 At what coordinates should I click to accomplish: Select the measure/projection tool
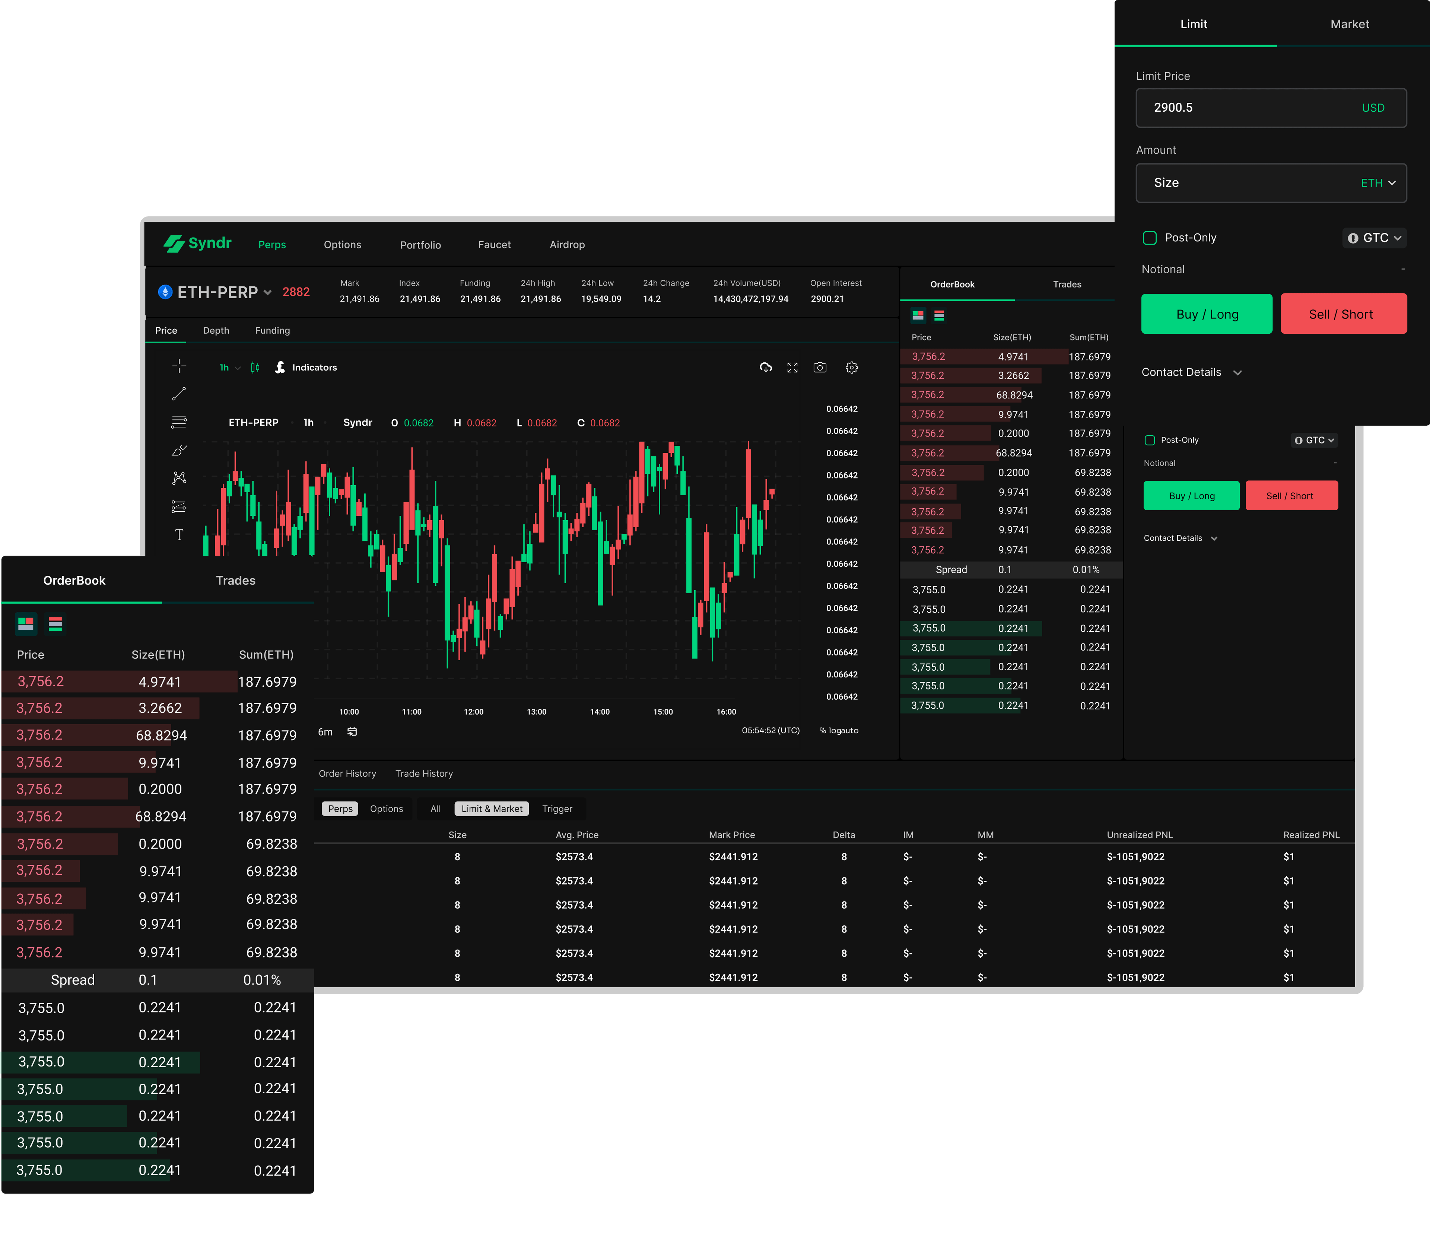179,506
